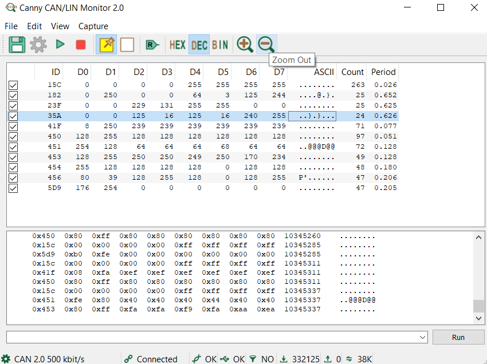Open settings via the gear icon
The height and width of the screenshot is (364, 487).
pyautogui.click(x=38, y=45)
